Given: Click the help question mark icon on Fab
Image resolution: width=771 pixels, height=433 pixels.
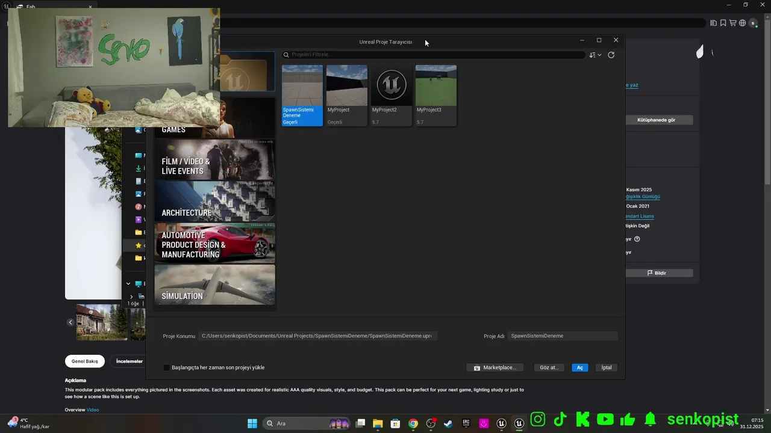Looking at the screenshot, I should click(x=637, y=239).
